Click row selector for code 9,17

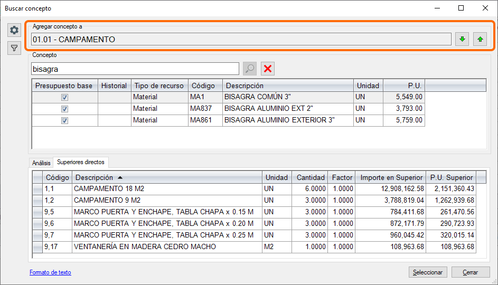click(37, 247)
